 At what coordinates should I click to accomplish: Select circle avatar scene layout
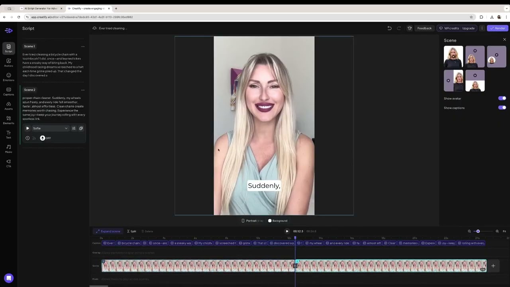click(x=496, y=57)
